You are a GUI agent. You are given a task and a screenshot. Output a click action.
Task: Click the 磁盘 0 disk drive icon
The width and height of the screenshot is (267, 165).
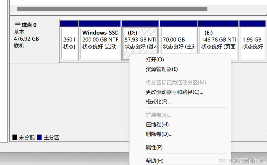pyautogui.click(x=18, y=24)
